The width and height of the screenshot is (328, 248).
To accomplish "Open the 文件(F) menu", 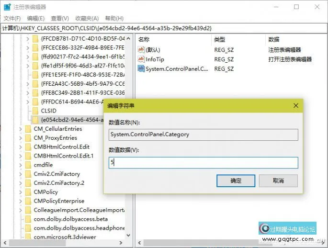I will click(12, 18).
